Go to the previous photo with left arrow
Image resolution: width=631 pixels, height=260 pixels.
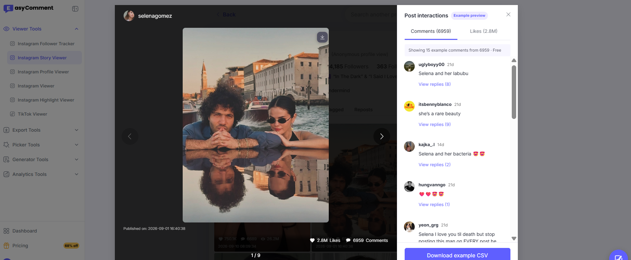click(130, 136)
